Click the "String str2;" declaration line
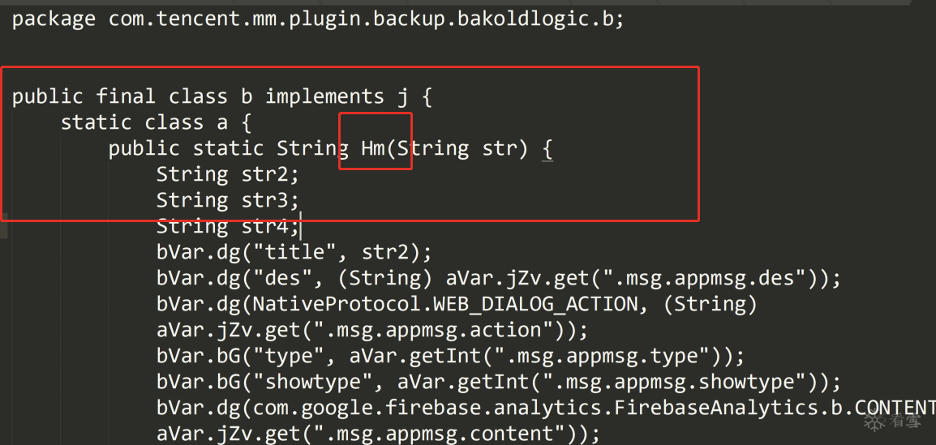This screenshot has width=936, height=445. pos(227,174)
